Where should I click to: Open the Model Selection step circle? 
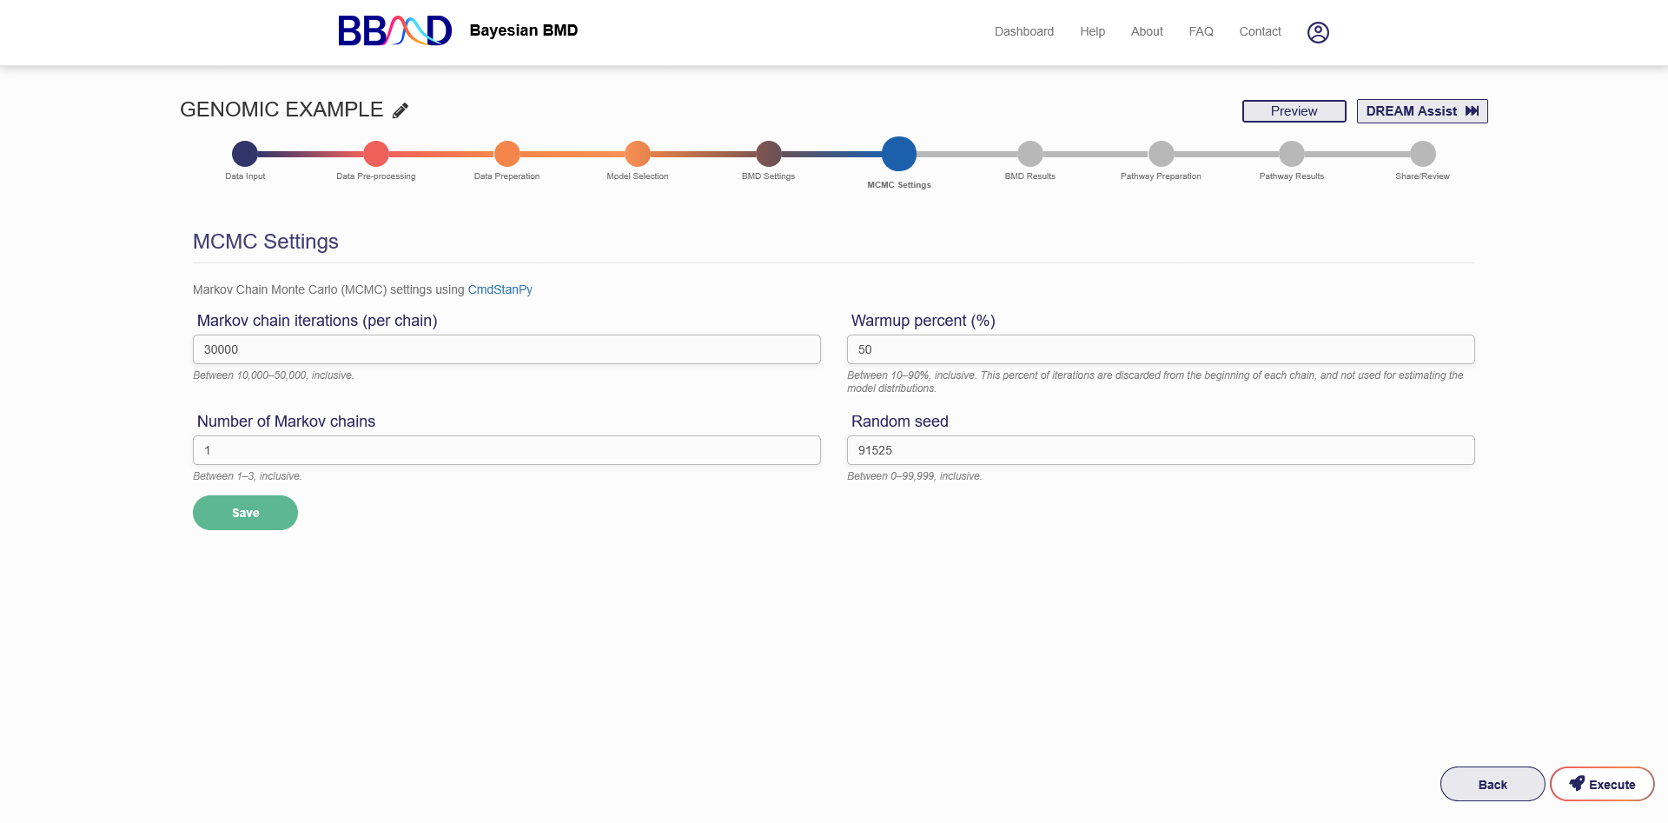(x=638, y=154)
